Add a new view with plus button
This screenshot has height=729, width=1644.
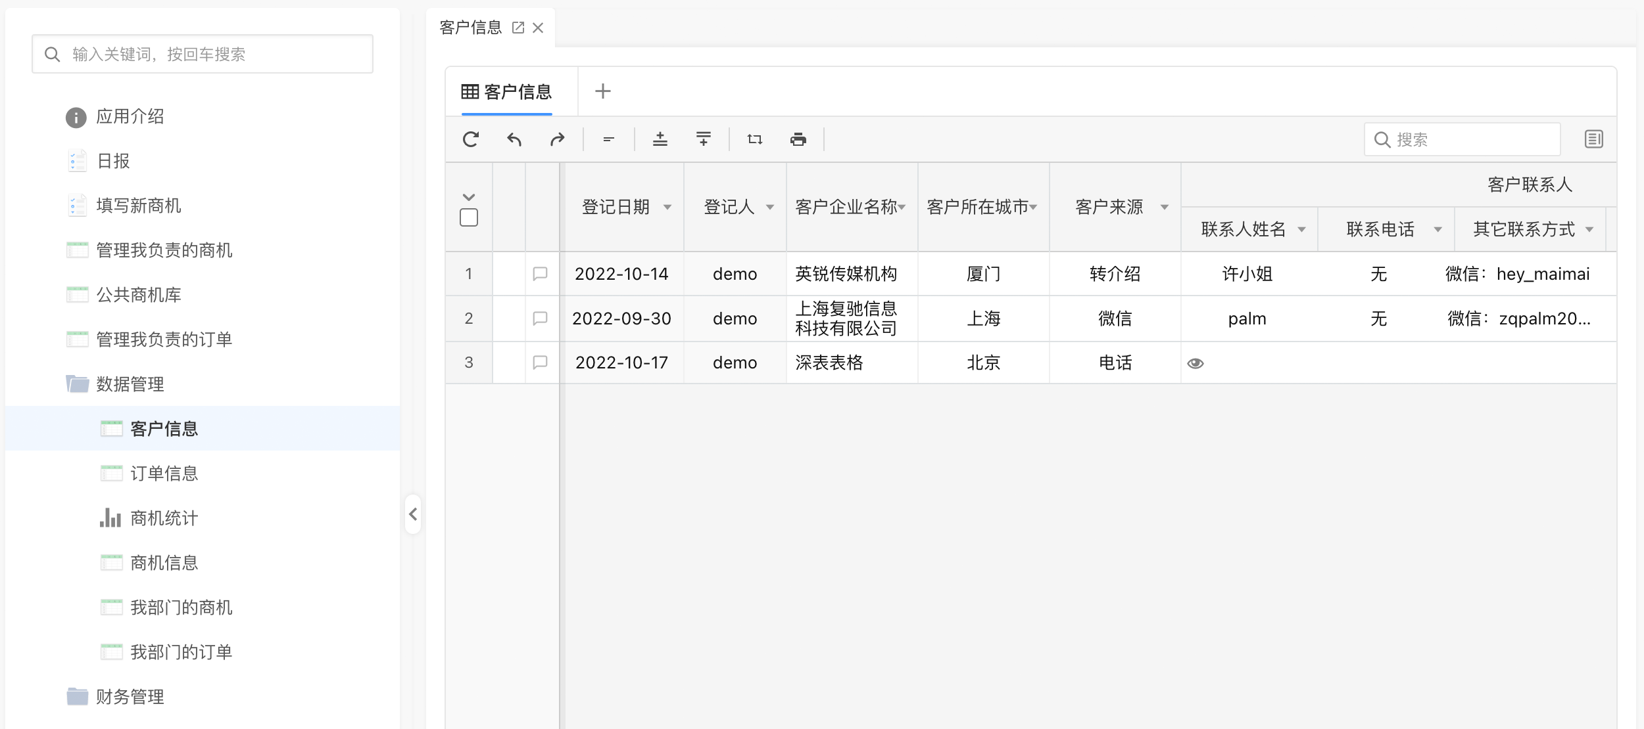(x=602, y=91)
